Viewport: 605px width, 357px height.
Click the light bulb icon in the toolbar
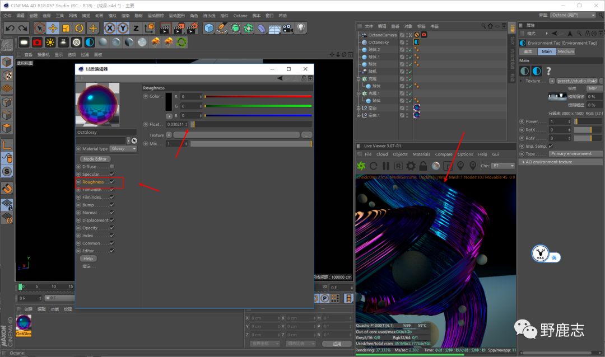[301, 28]
